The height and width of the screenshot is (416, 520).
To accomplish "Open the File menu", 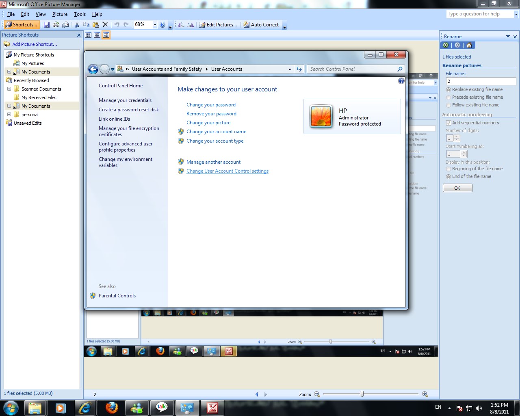I will (x=11, y=14).
